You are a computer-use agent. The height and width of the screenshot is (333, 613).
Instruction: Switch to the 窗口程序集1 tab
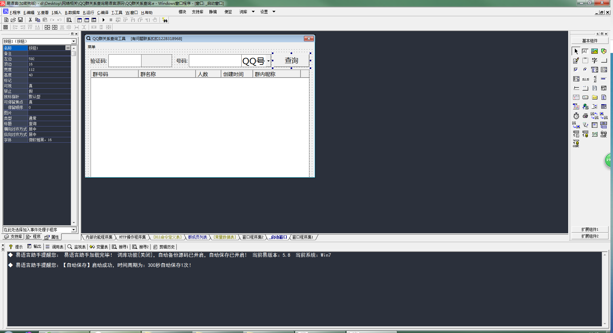pyautogui.click(x=303, y=237)
